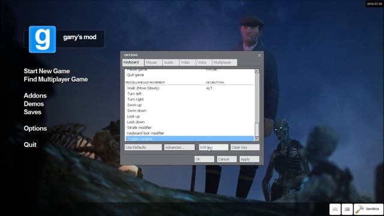384x216 pixels.
Task: Select the 'Swim down' binding row
Action: 190,110
